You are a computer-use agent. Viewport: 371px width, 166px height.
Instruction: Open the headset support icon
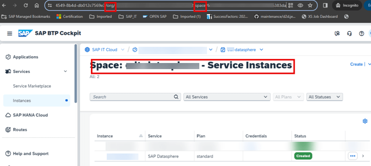349,33
